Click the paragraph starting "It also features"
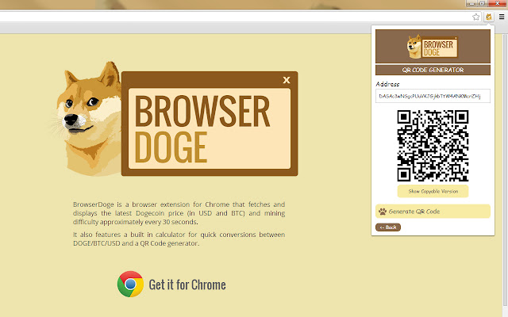This screenshot has height=317, width=508. [x=179, y=239]
